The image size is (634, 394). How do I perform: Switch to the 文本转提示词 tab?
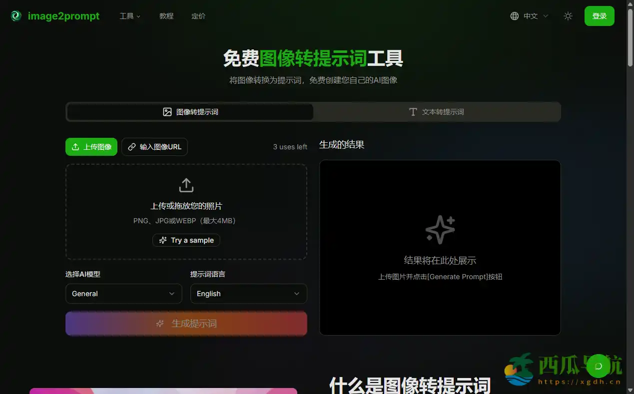pos(437,111)
